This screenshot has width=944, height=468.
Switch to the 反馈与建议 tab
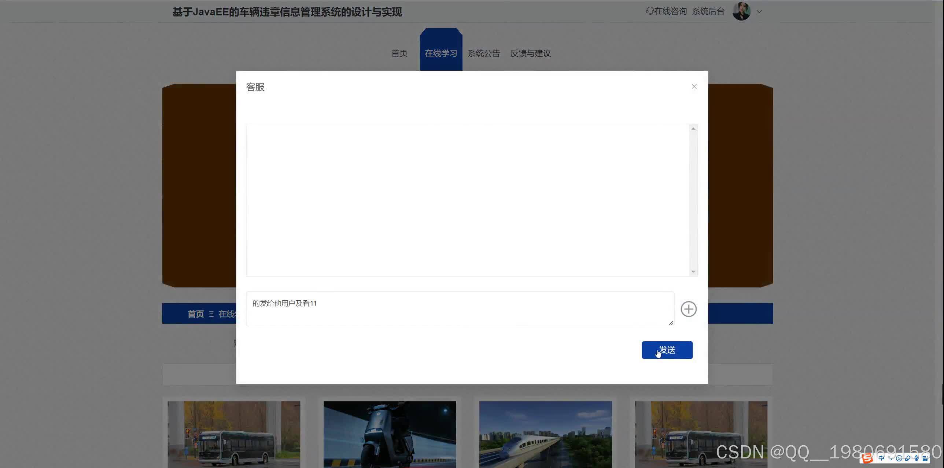pyautogui.click(x=530, y=53)
